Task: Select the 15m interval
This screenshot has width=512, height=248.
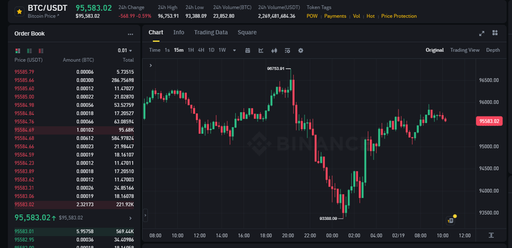Action: 179,50
